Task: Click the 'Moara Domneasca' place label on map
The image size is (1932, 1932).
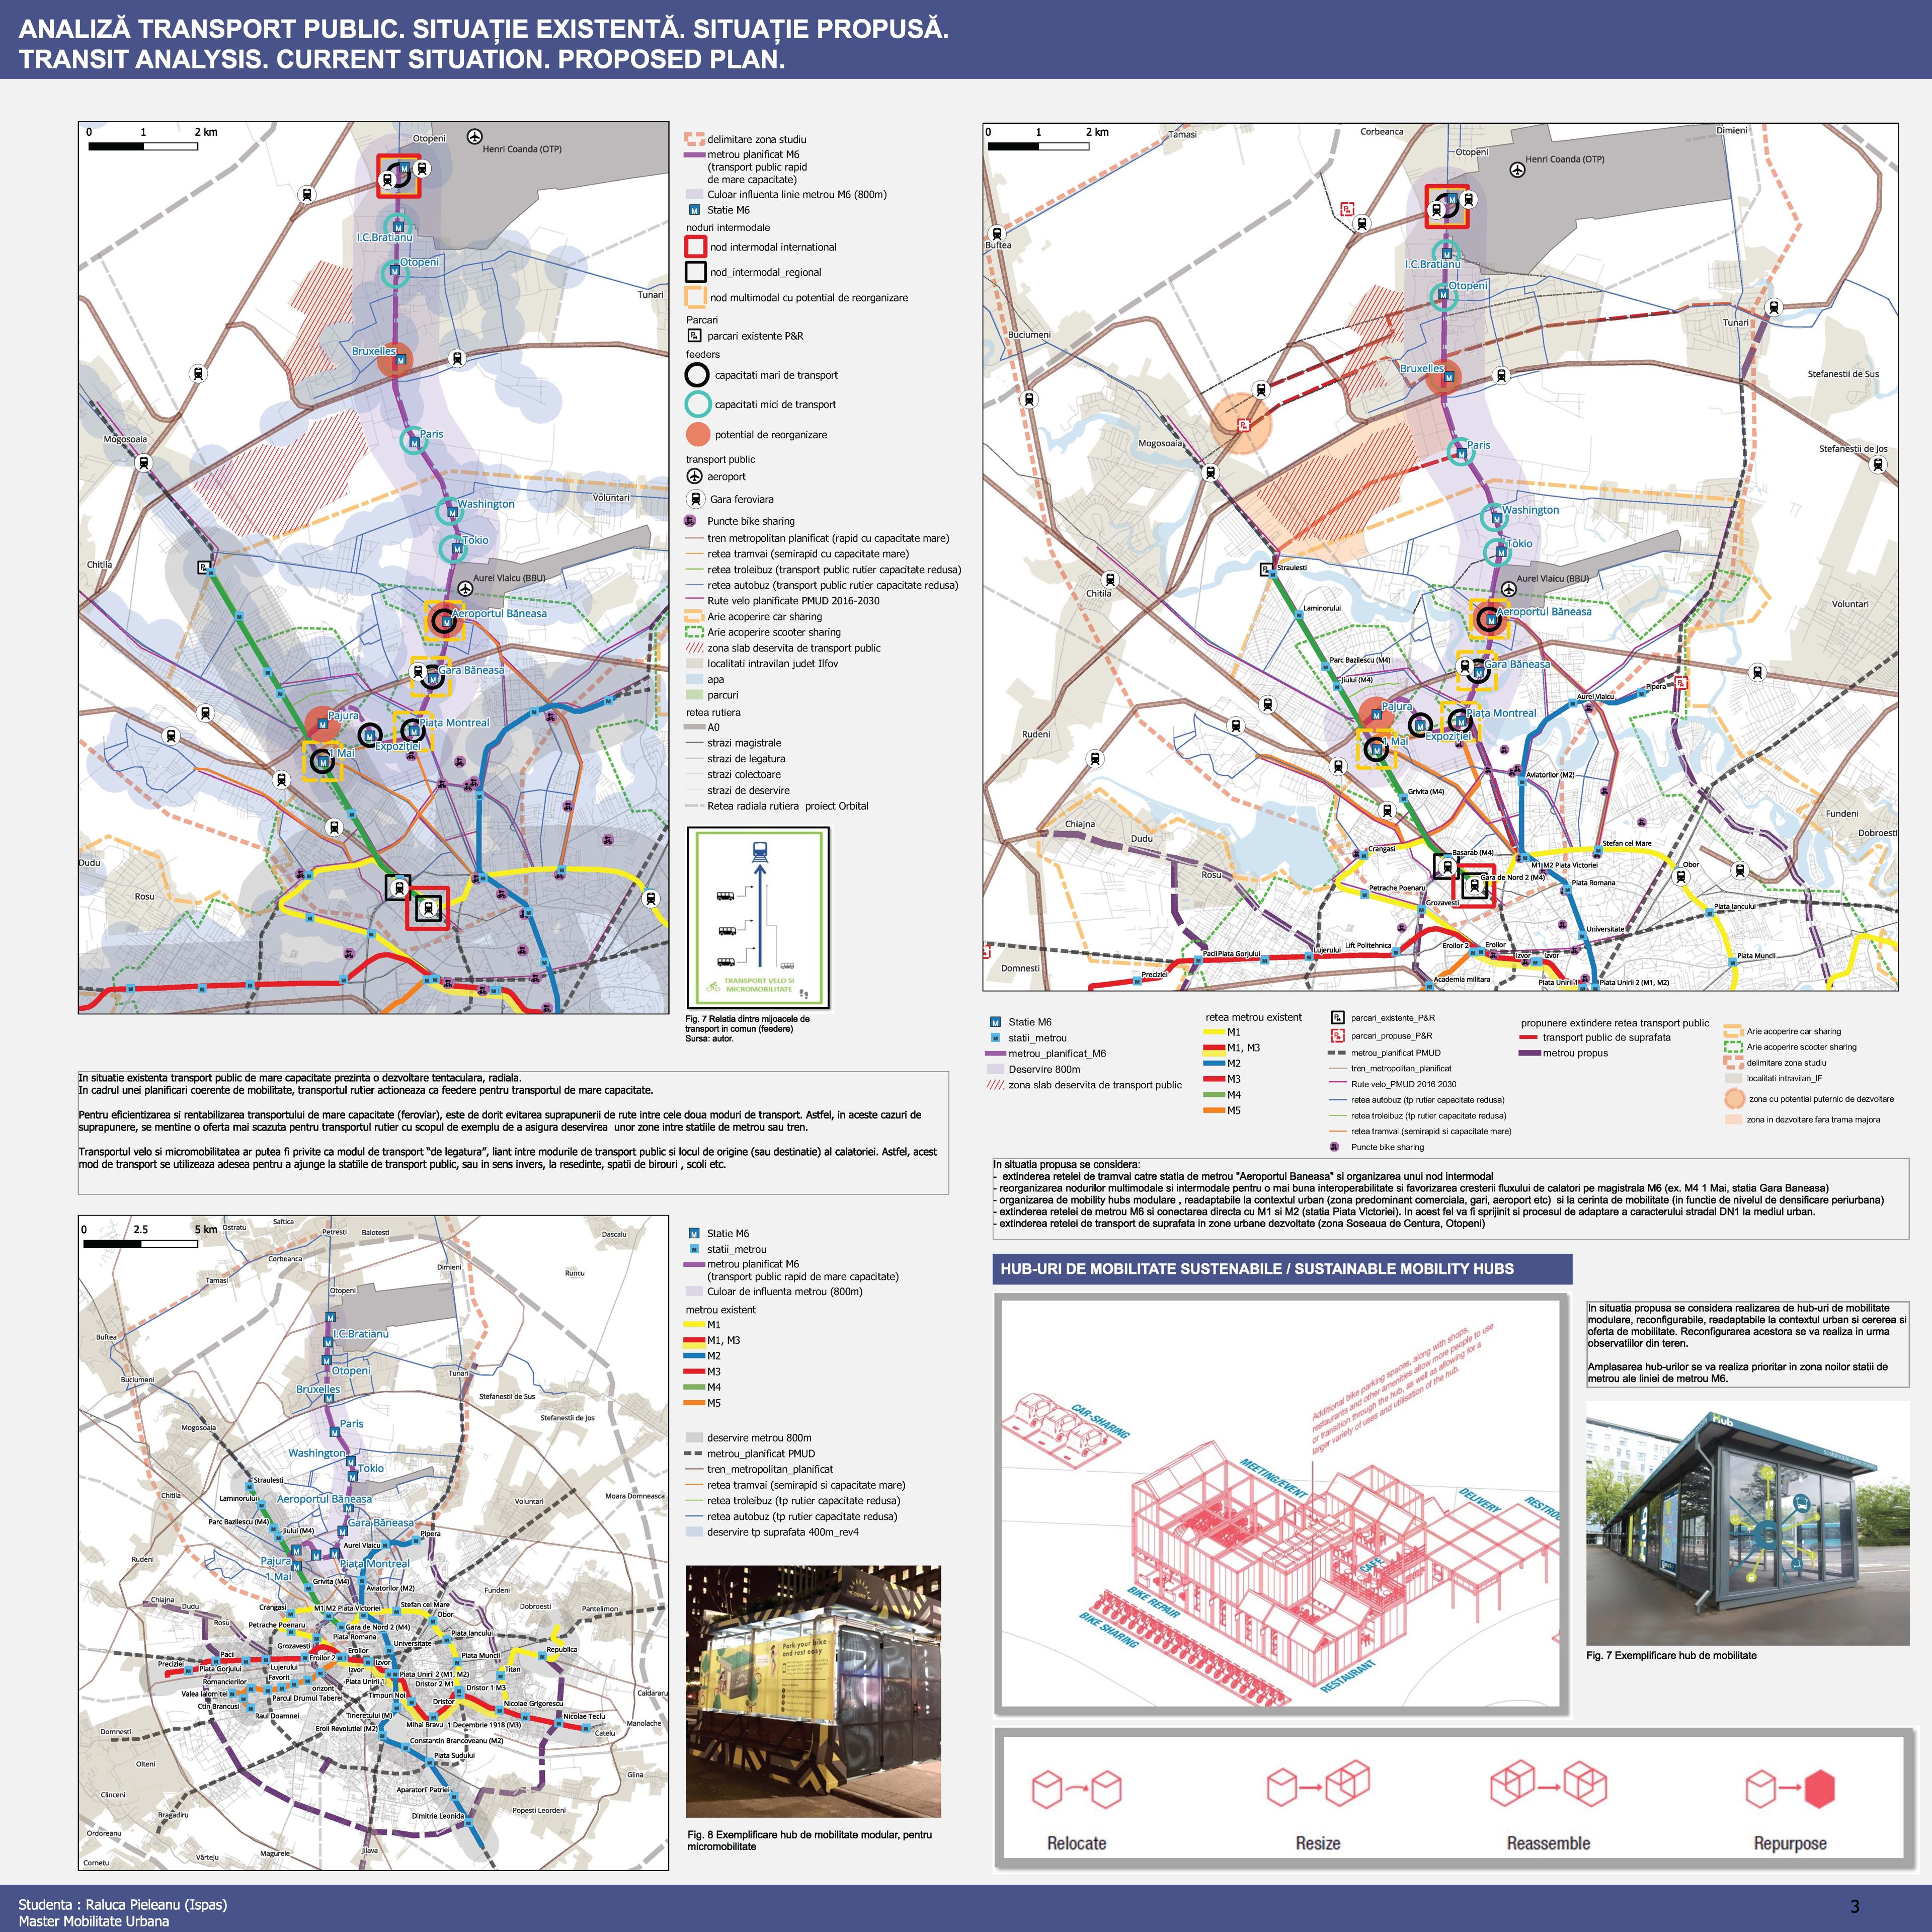Action: coord(635,1496)
